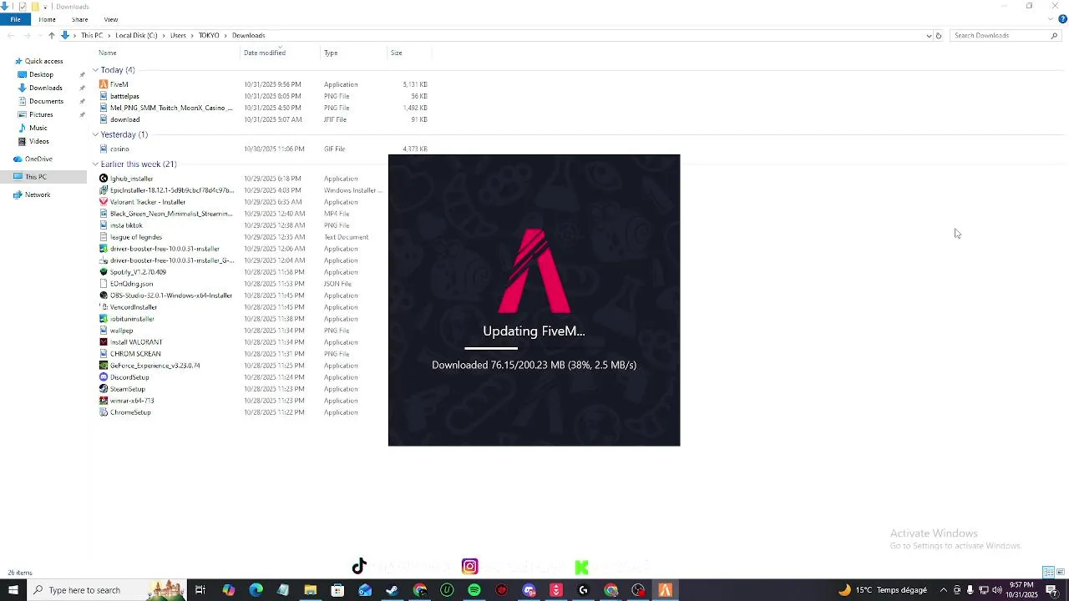
Task: Select Documents in the navigation pane
Action: [x=46, y=101]
